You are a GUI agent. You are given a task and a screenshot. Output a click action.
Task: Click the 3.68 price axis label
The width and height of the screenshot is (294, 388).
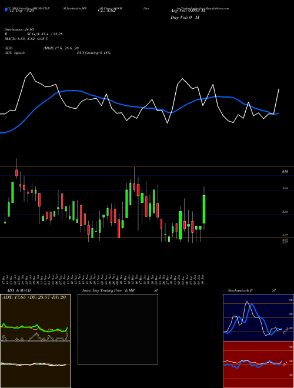(x=285, y=188)
